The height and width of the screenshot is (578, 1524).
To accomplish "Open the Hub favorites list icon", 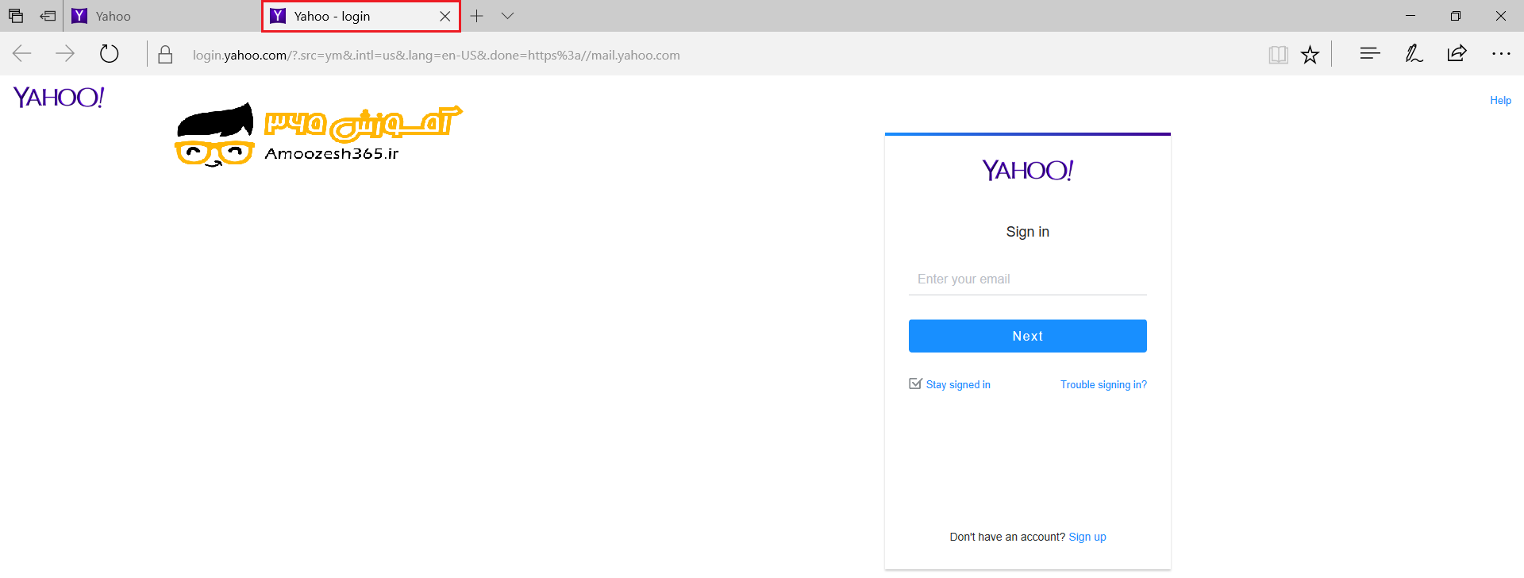I will click(x=1370, y=54).
